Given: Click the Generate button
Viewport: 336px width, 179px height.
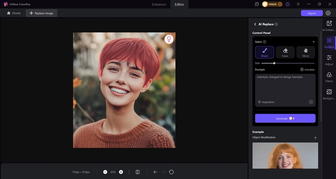Looking at the screenshot, I should (285, 119).
